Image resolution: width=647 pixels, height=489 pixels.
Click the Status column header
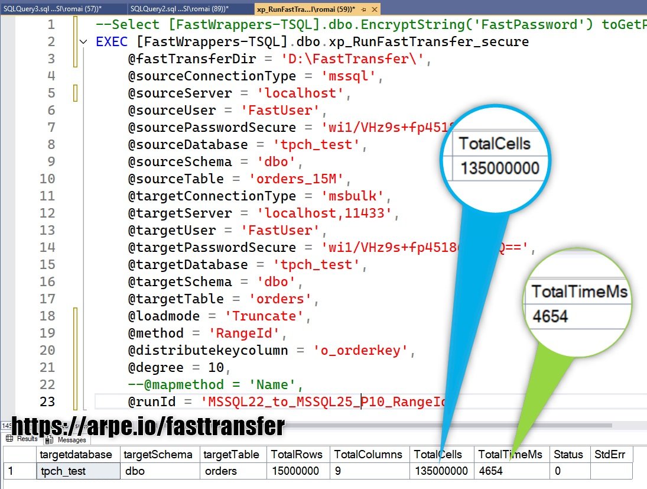570,454
